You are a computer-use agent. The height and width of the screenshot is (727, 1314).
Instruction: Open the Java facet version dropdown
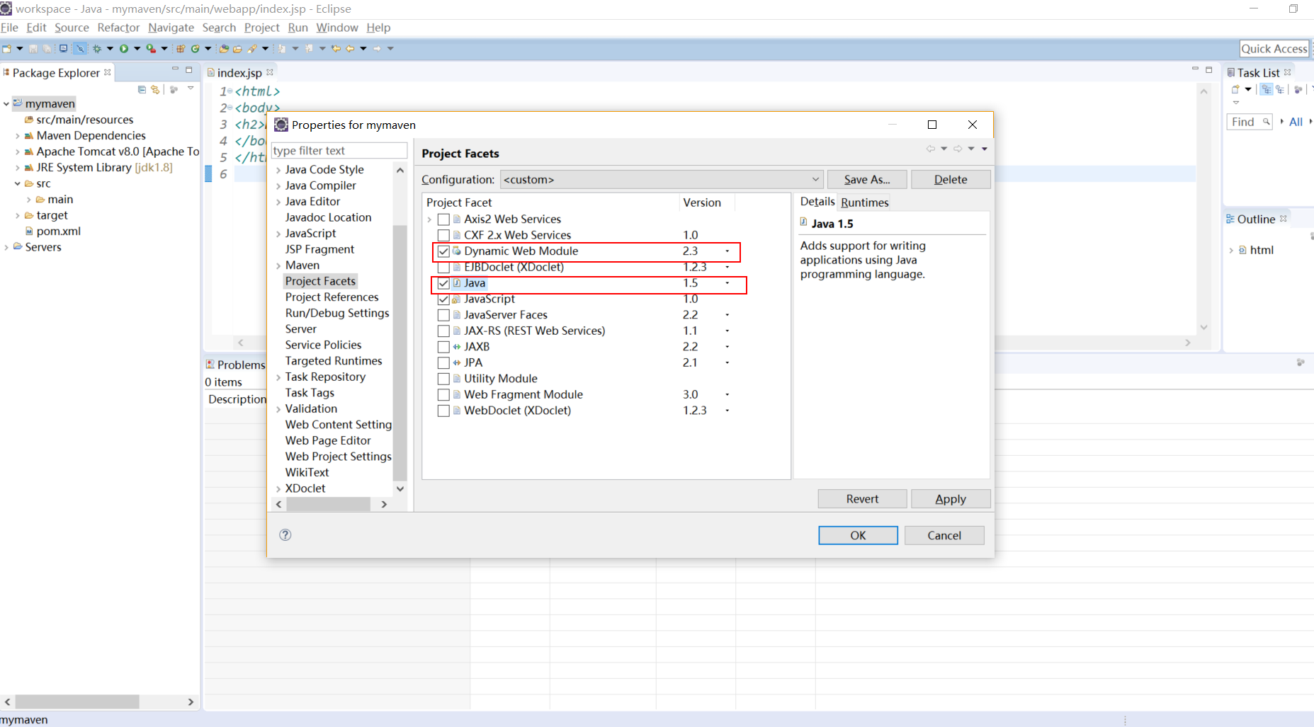pos(727,283)
